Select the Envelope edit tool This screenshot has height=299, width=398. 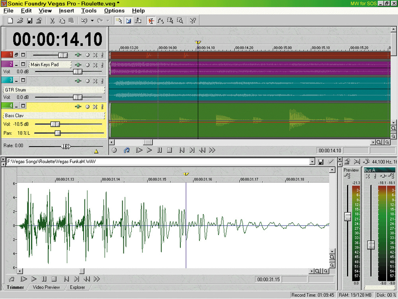[x=161, y=21]
